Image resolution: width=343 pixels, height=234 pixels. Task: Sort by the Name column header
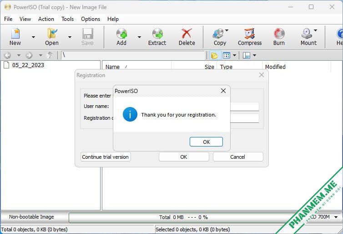(137, 67)
